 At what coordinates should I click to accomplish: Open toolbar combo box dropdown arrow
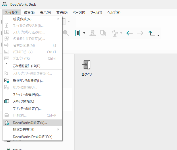tap(69, 22)
